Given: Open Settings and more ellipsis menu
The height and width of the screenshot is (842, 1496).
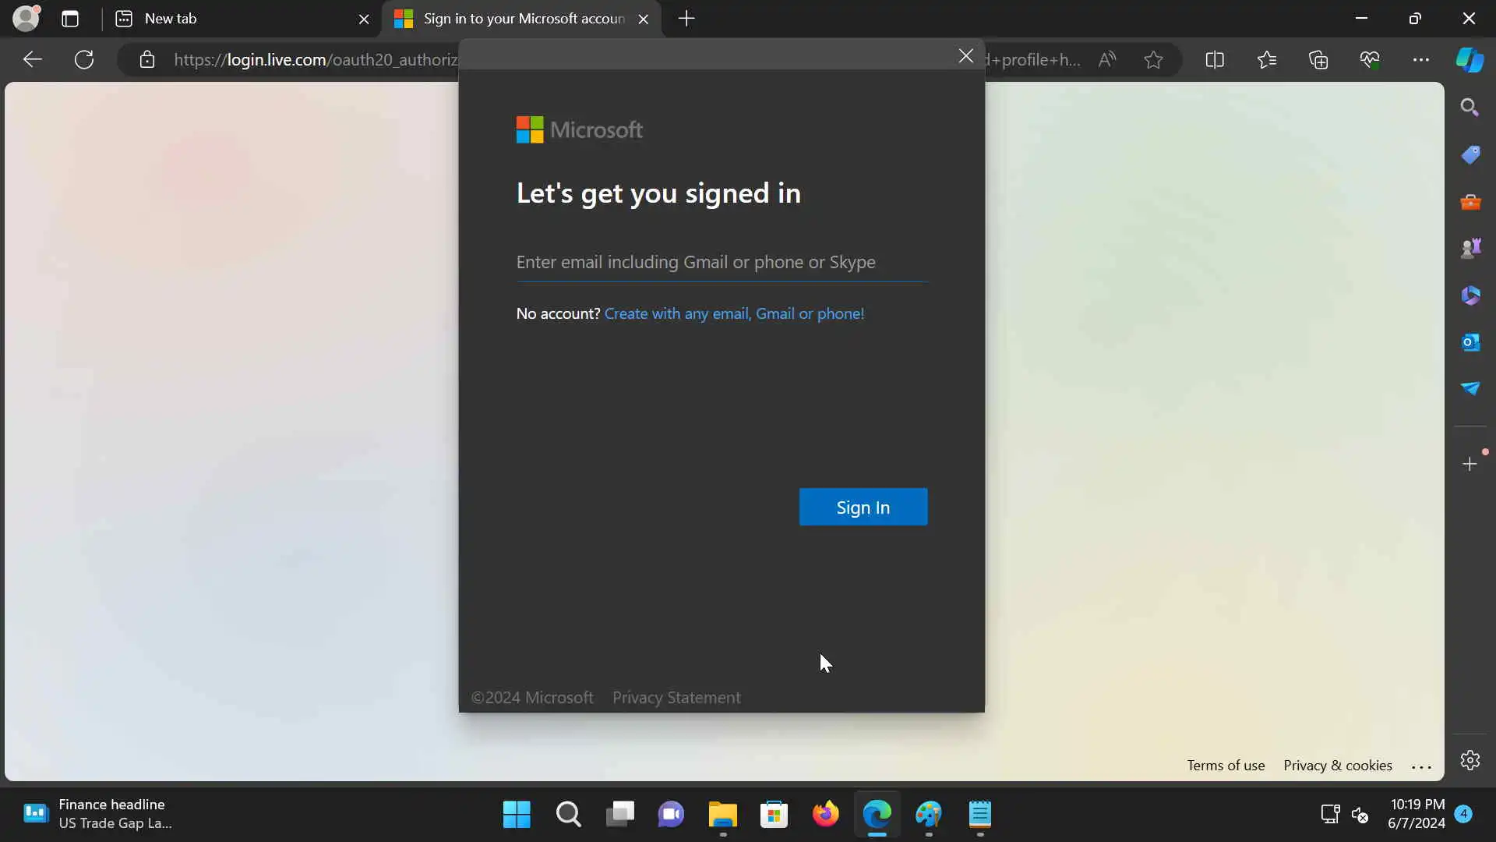Looking at the screenshot, I should click(x=1420, y=60).
